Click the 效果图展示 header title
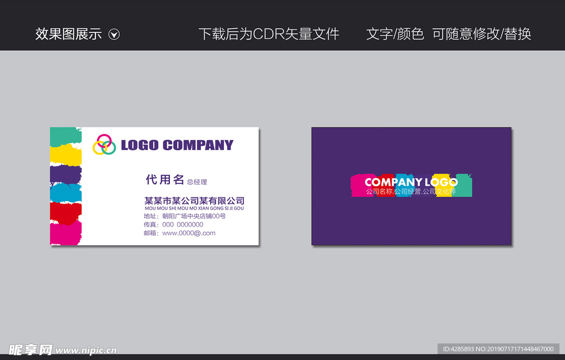Image resolution: width=565 pixels, height=360 pixels. [68, 34]
